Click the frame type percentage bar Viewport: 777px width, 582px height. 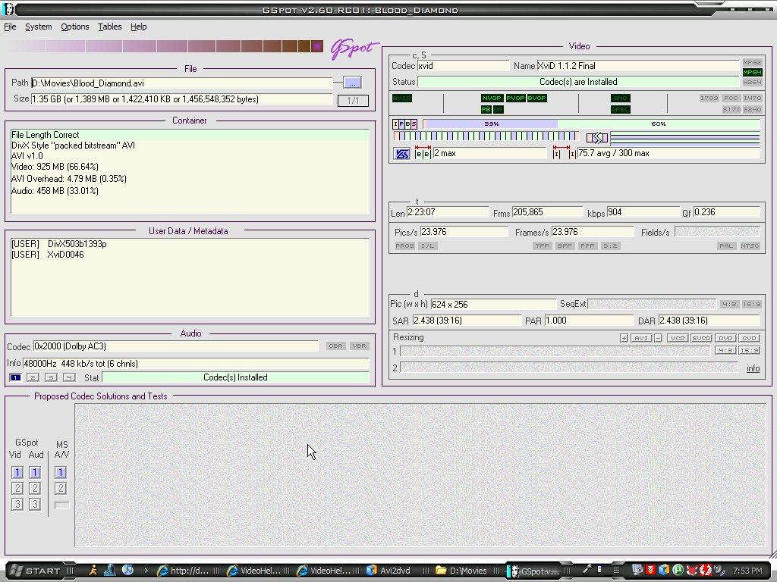coord(591,124)
